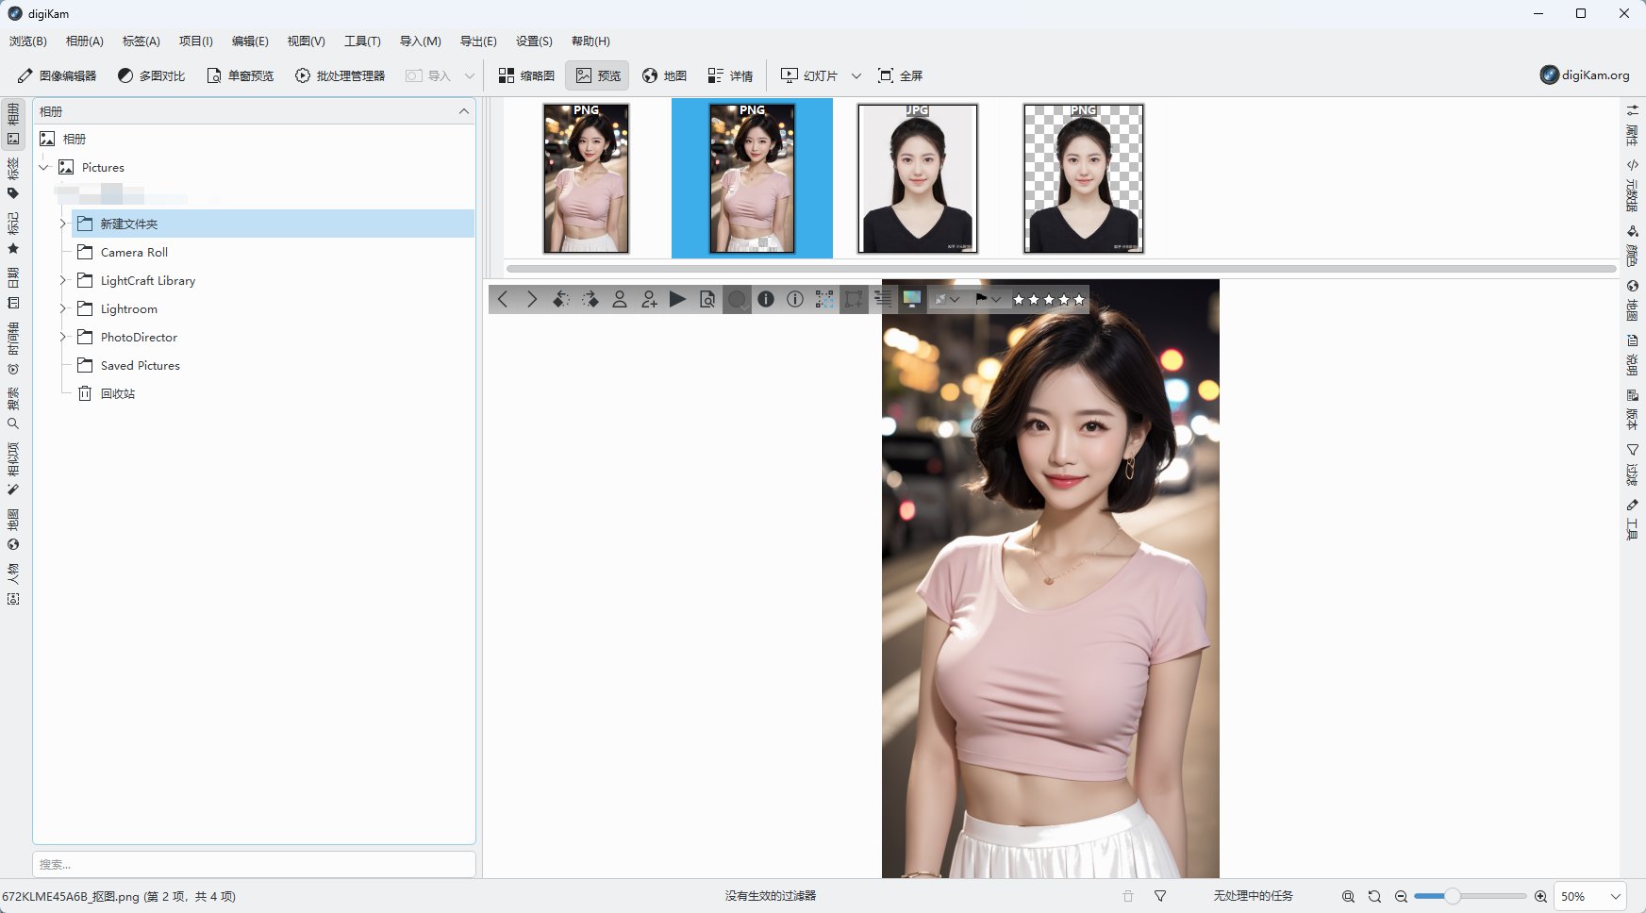1646x913 pixels.
Task: Fit image to window via status bar icon
Action: [x=1348, y=896]
